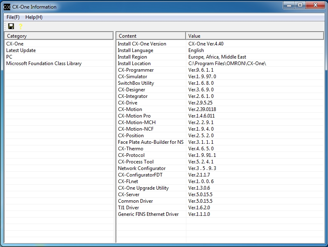328x247 pixels.
Task: Click the CX-Motion content entry
Action: point(130,109)
